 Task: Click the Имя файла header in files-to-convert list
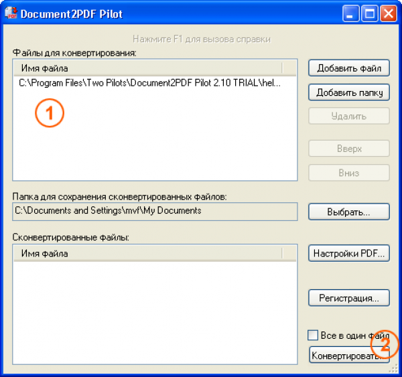(x=148, y=68)
